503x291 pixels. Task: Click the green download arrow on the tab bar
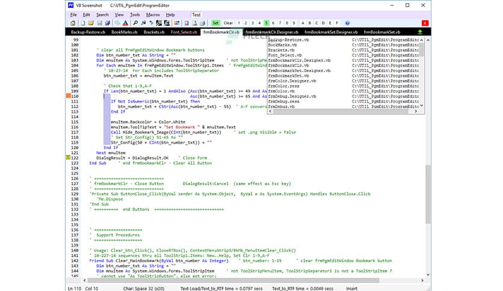click(420, 32)
